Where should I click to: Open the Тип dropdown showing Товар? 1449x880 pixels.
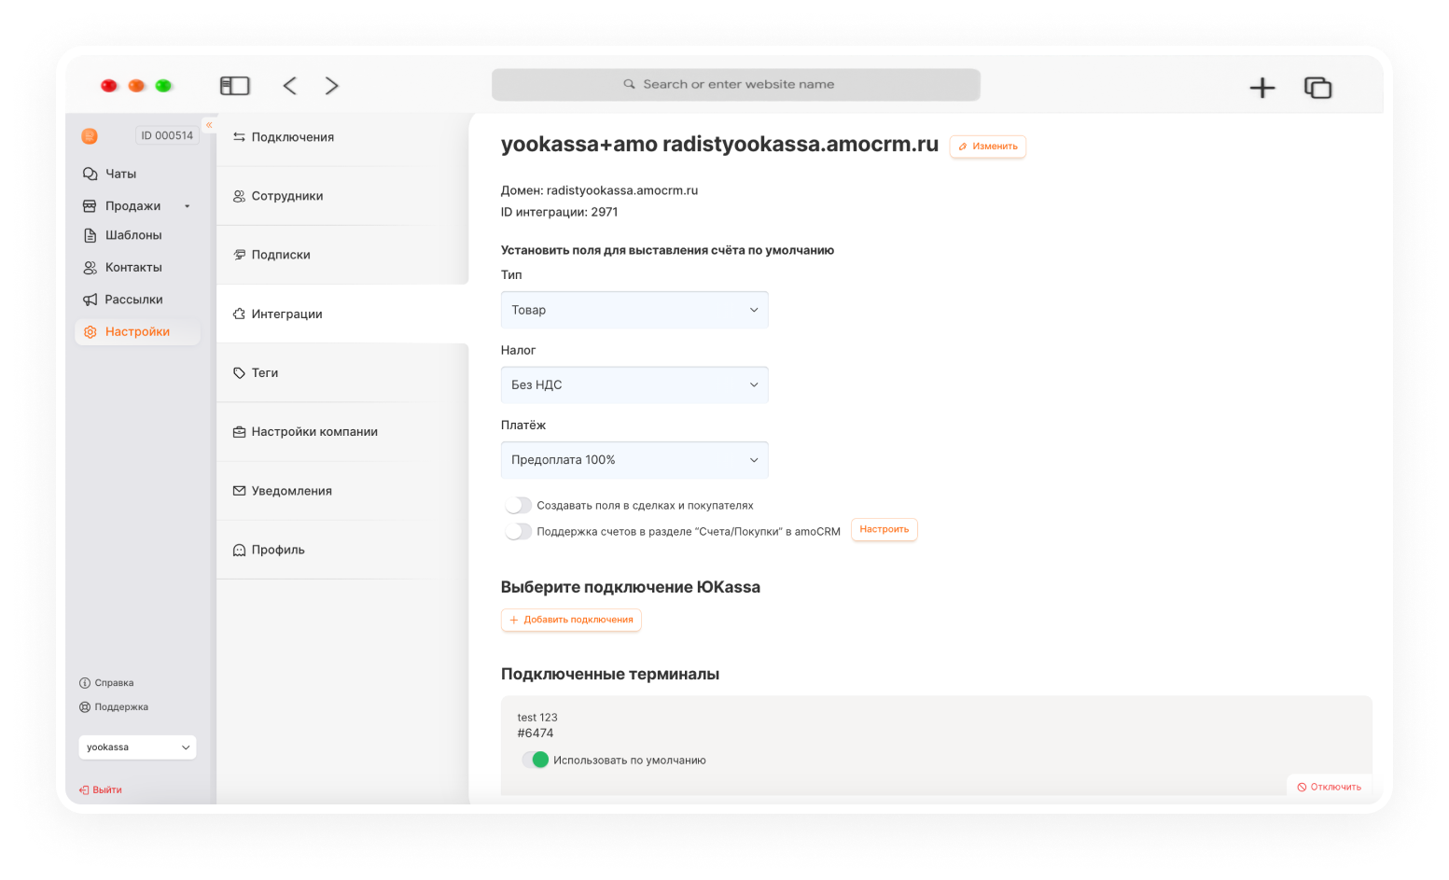tap(634, 310)
